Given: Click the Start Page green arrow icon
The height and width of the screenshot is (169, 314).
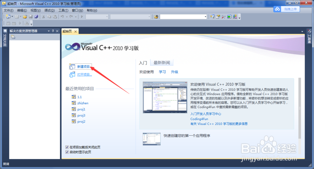Looking at the screenshot, I should point(229,17).
